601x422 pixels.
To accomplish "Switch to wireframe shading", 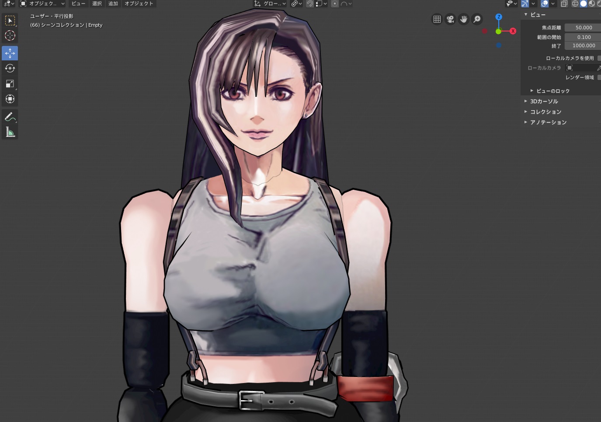I will coord(575,3).
